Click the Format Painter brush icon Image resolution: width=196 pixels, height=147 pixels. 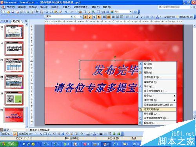point(61,12)
